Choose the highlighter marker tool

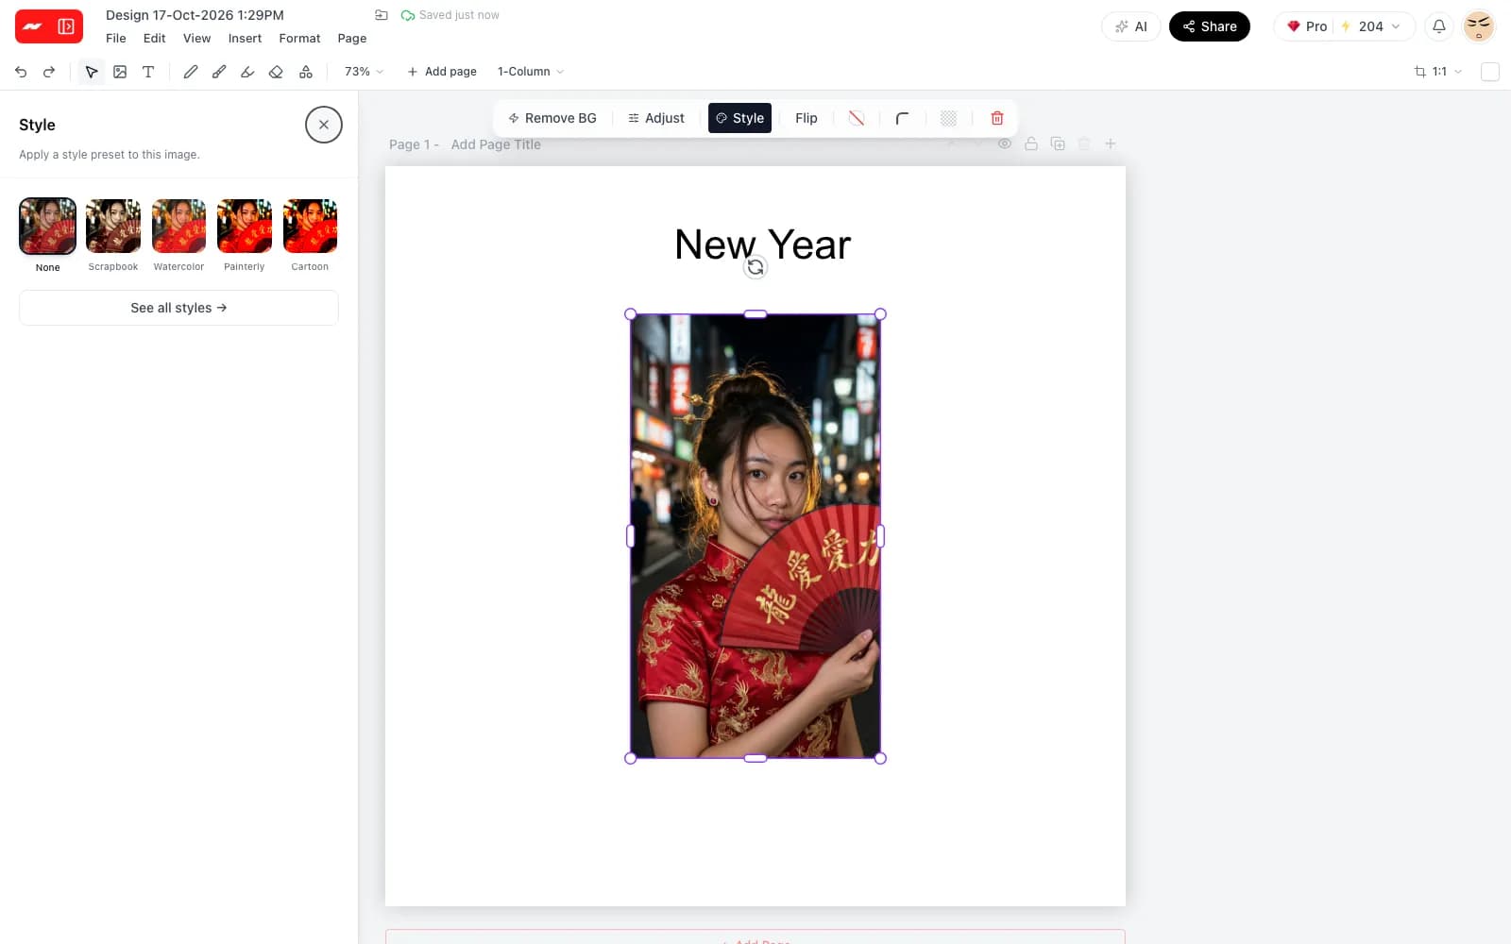tap(247, 72)
